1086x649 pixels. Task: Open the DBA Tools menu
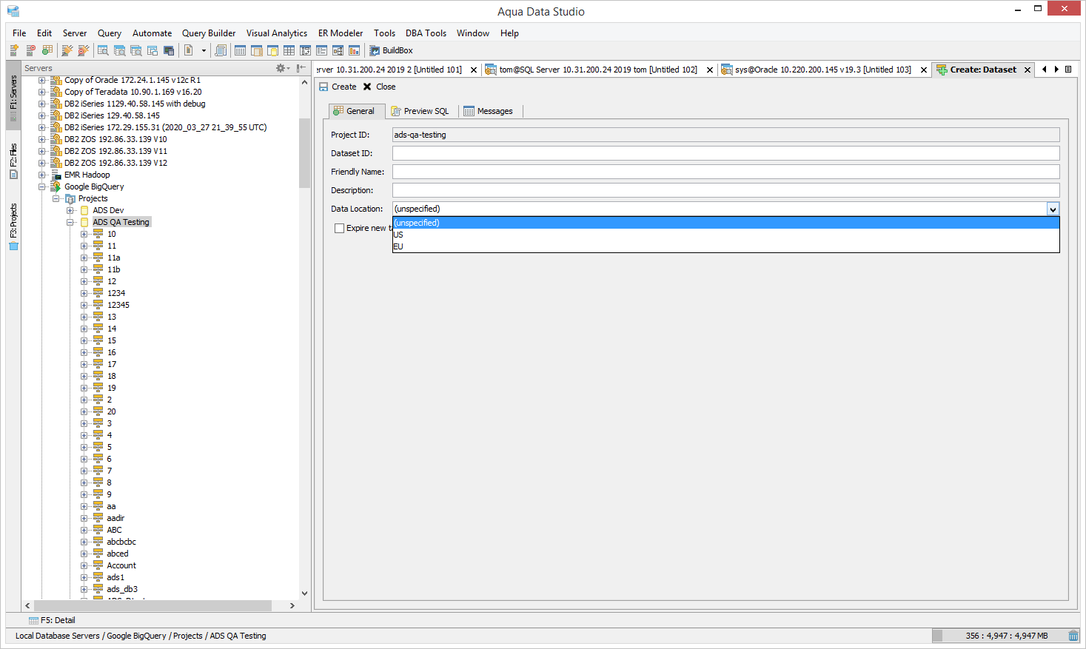point(425,33)
